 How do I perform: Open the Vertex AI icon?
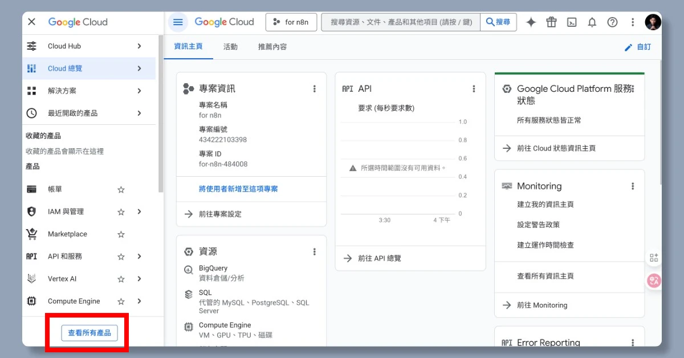[x=32, y=279]
